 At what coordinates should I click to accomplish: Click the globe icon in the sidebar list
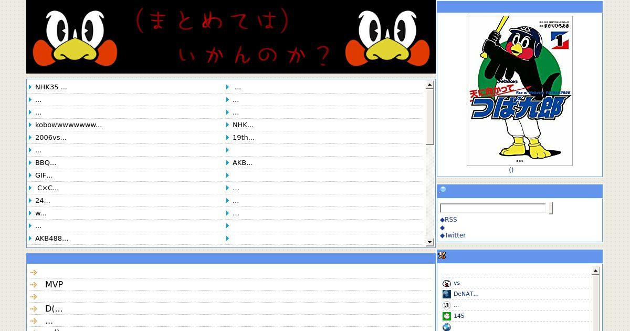click(x=447, y=327)
